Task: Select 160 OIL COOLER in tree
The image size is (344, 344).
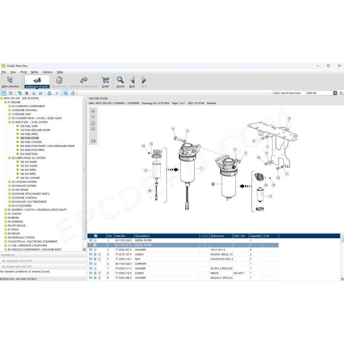Action: coord(29,178)
